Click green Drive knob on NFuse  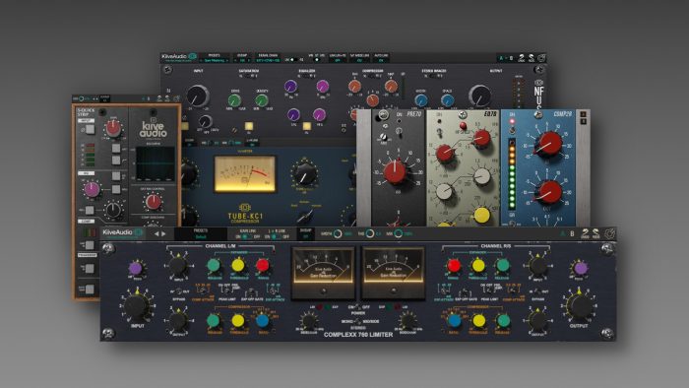[x=234, y=100]
